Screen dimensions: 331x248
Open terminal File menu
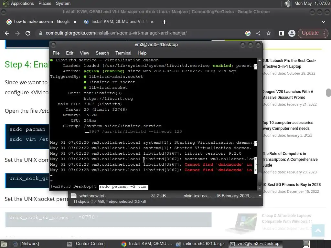tap(56, 53)
